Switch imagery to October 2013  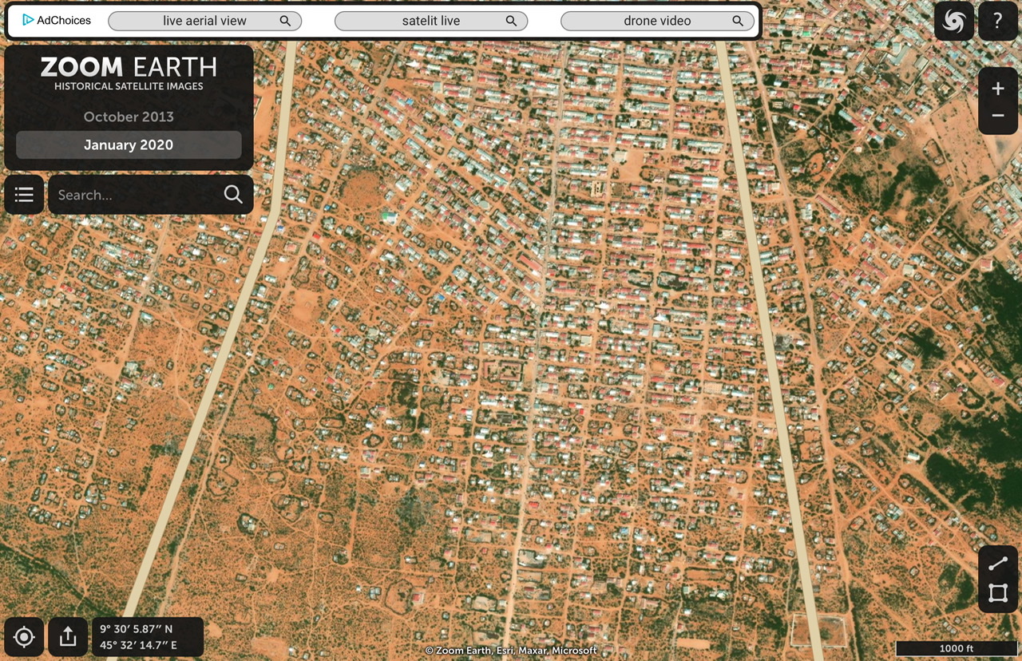(x=129, y=117)
